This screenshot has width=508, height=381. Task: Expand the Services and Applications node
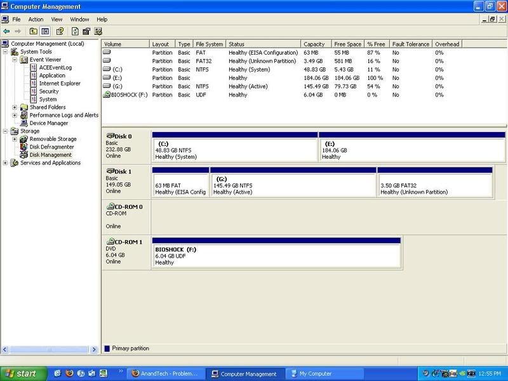pos(6,163)
